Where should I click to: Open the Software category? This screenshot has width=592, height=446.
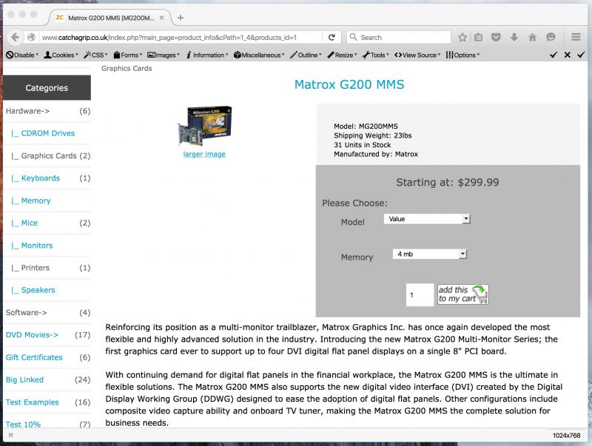tap(26, 312)
